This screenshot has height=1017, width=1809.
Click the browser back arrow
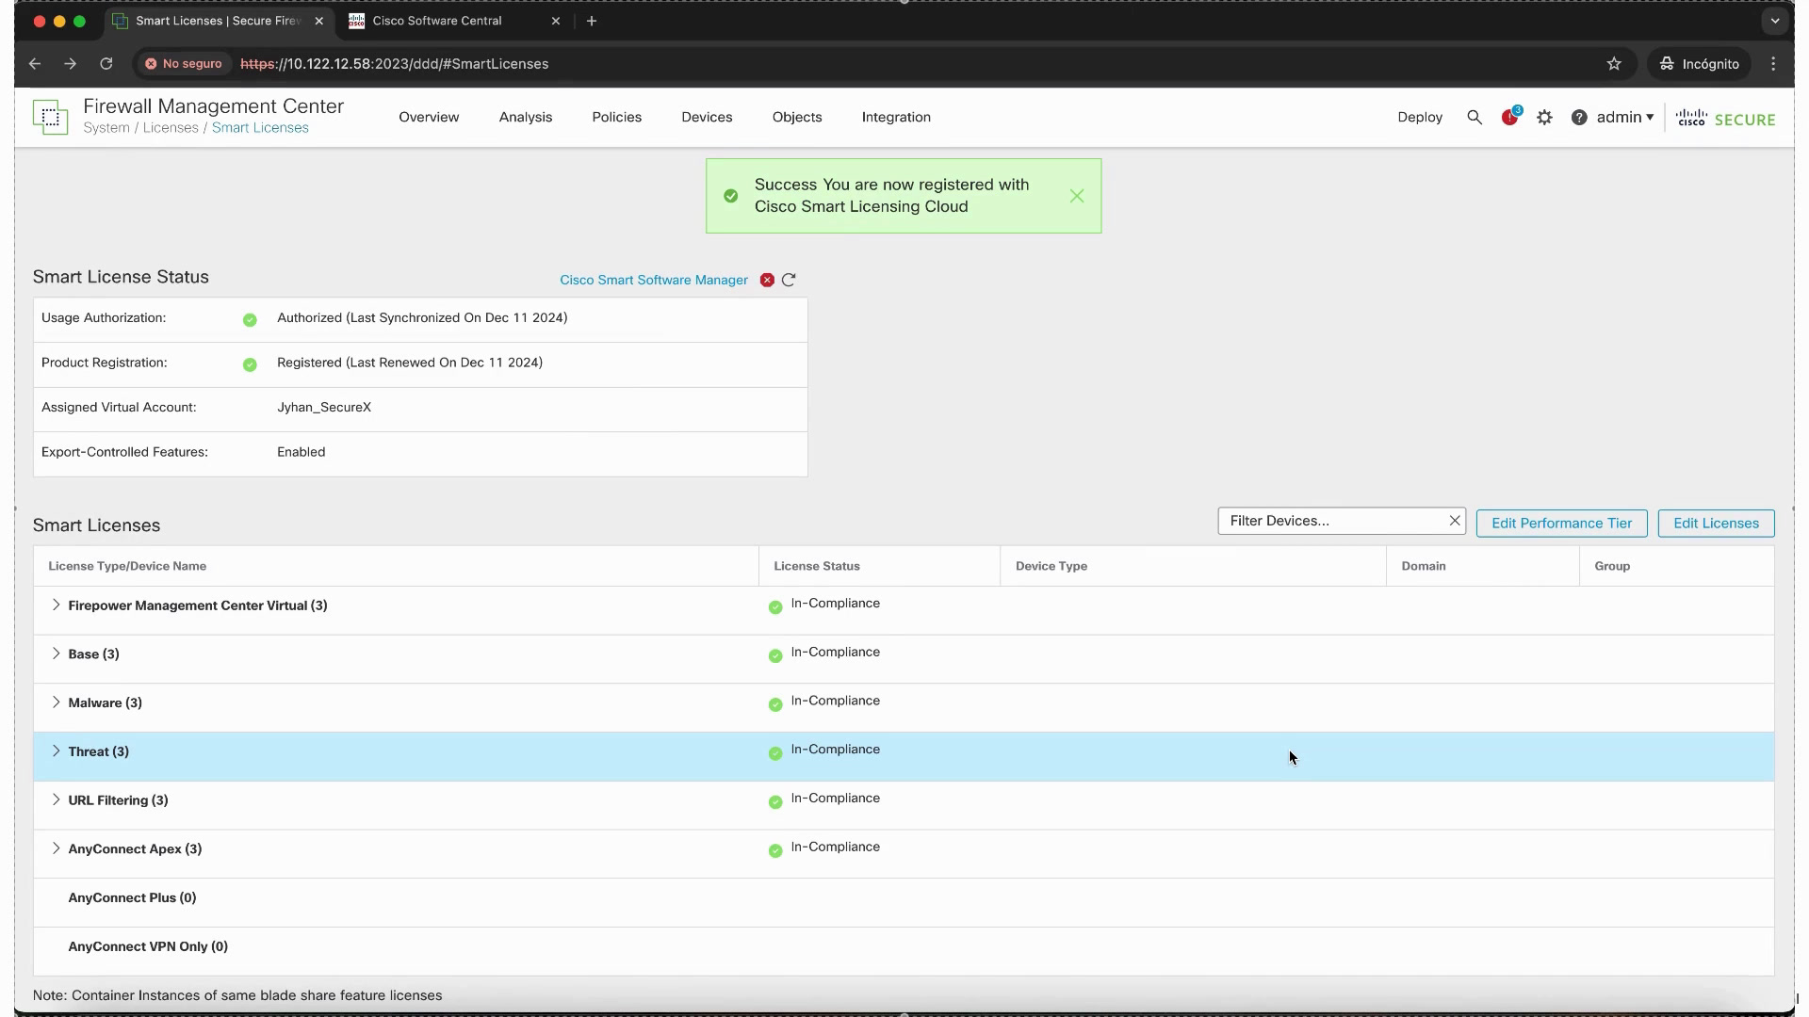point(35,63)
